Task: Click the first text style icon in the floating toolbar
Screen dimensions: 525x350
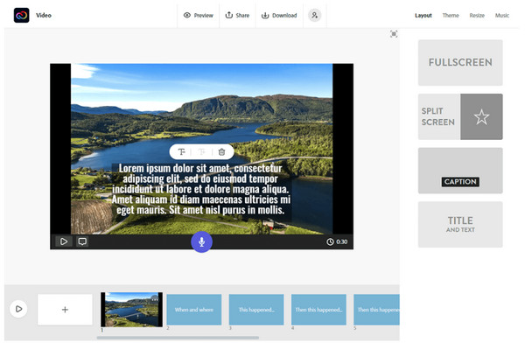Action: [182, 152]
